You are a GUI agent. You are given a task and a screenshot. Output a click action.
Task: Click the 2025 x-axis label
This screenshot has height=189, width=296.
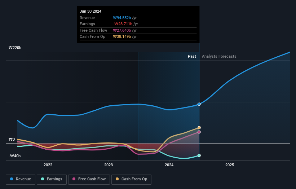(x=230, y=165)
